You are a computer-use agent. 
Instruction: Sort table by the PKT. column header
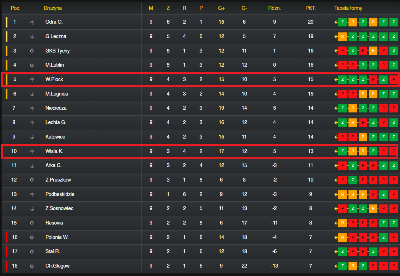pos(310,8)
